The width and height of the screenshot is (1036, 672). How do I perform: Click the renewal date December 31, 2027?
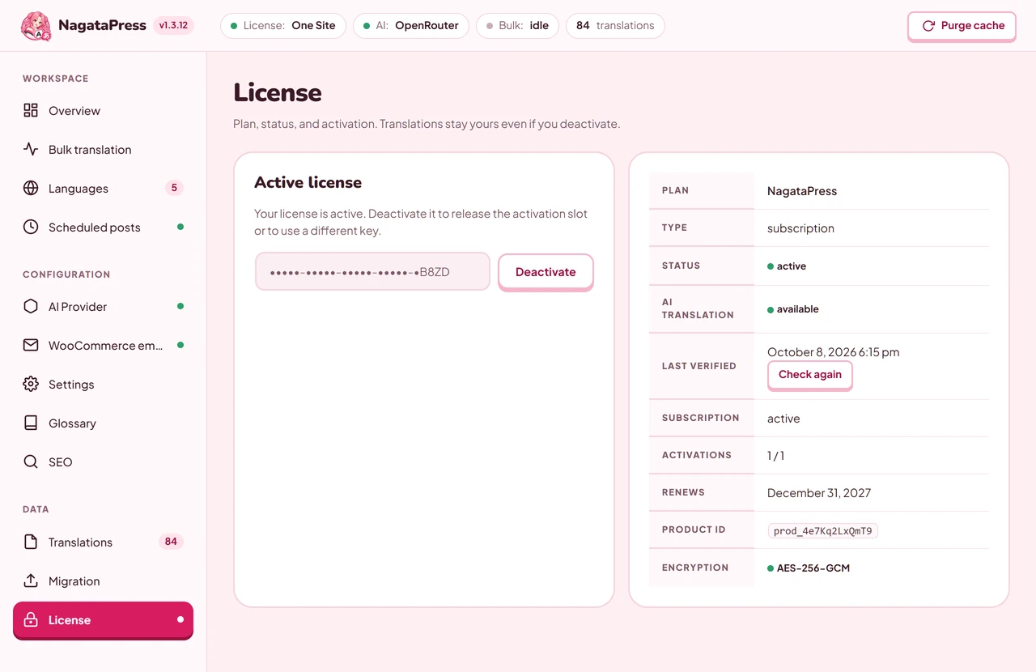819,493
